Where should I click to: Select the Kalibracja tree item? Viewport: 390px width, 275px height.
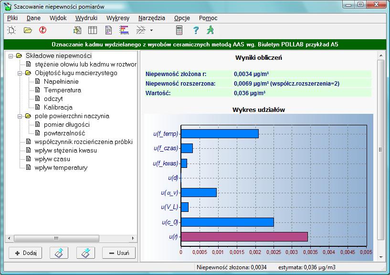[x=58, y=107]
